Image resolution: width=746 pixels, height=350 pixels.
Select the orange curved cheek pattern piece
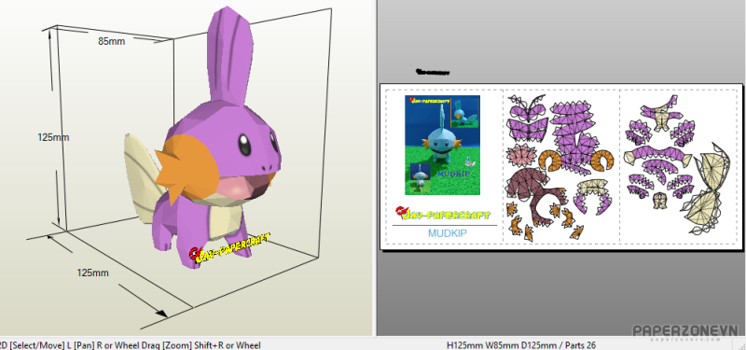coord(552,161)
